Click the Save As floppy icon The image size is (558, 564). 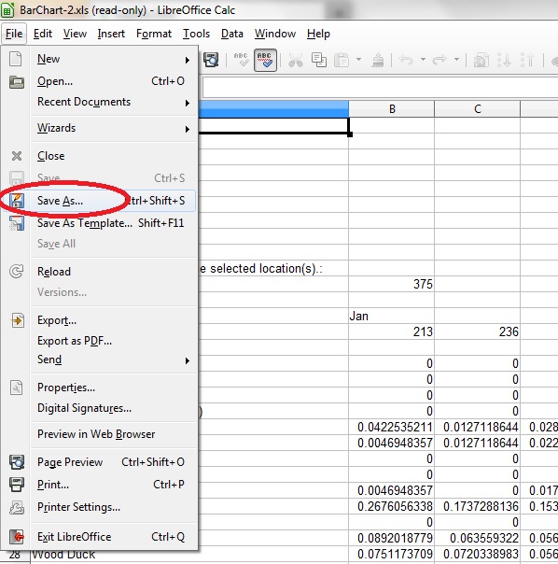pyautogui.click(x=17, y=201)
